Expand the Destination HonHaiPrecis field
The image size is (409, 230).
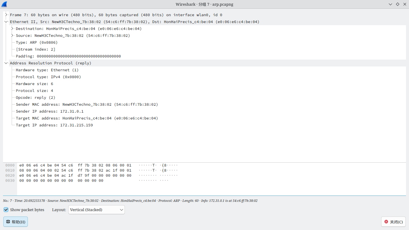(12, 28)
